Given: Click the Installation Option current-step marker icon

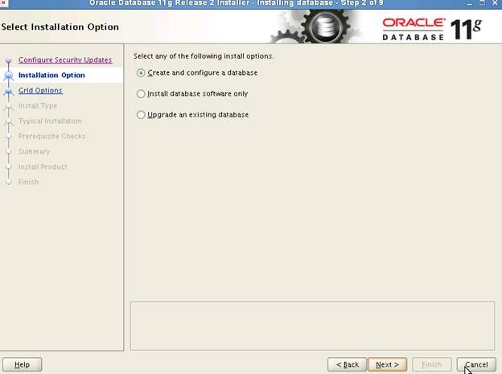Looking at the screenshot, I should [x=9, y=76].
